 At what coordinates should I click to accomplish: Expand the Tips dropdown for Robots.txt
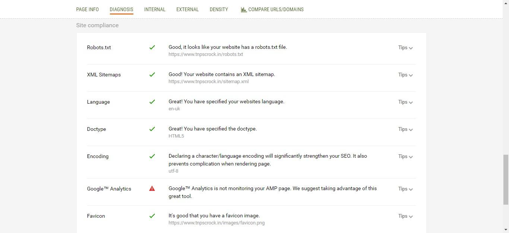pyautogui.click(x=405, y=47)
